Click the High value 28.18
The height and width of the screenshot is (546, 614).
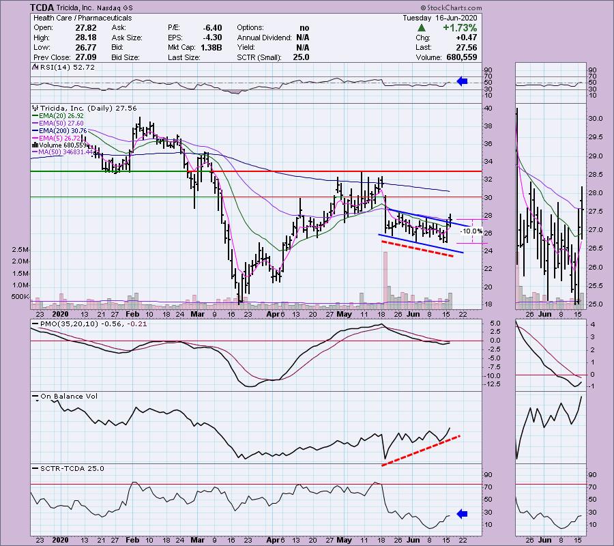pyautogui.click(x=86, y=38)
